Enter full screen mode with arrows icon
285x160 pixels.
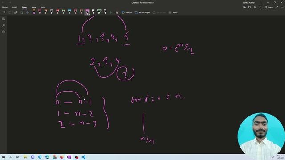point(277,7)
